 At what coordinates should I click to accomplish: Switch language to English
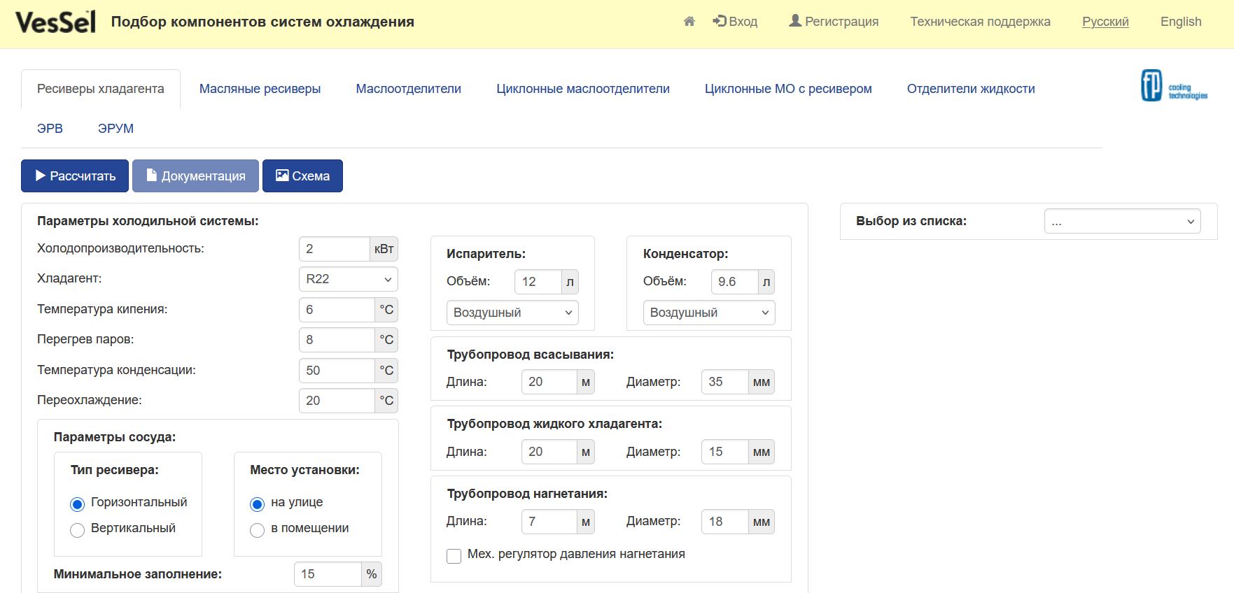point(1181,22)
